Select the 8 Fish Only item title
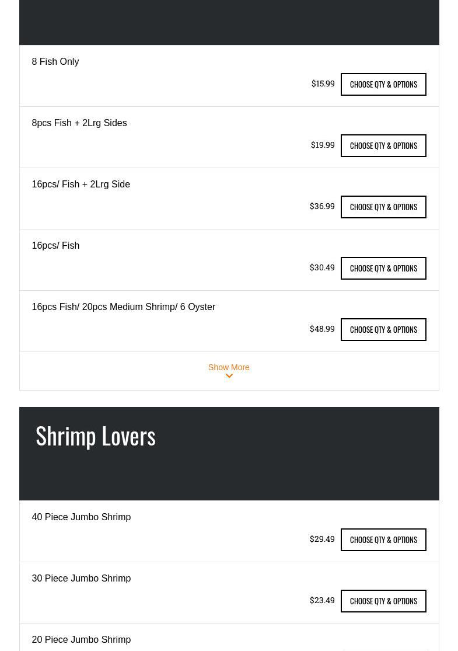 [x=55, y=61]
